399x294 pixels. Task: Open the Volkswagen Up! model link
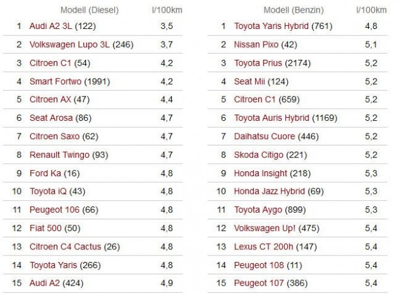pyautogui.click(x=262, y=227)
